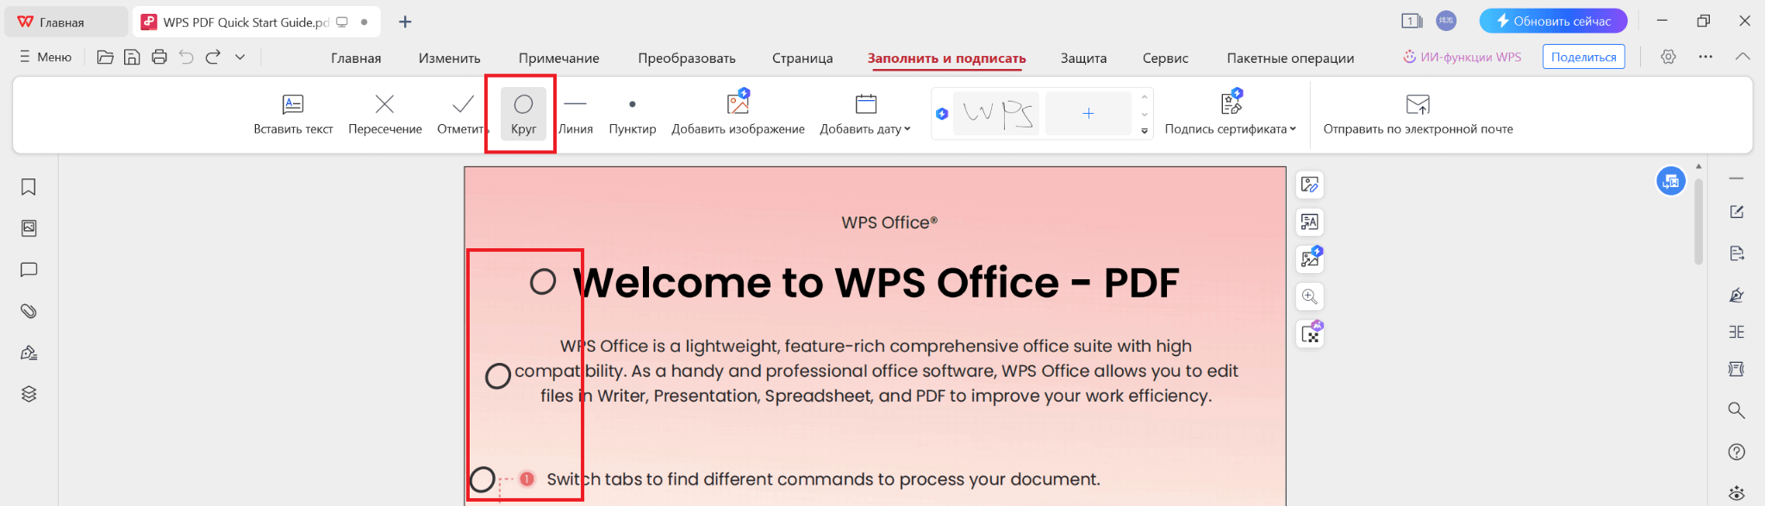Open the Преобразовать tab

tap(687, 58)
